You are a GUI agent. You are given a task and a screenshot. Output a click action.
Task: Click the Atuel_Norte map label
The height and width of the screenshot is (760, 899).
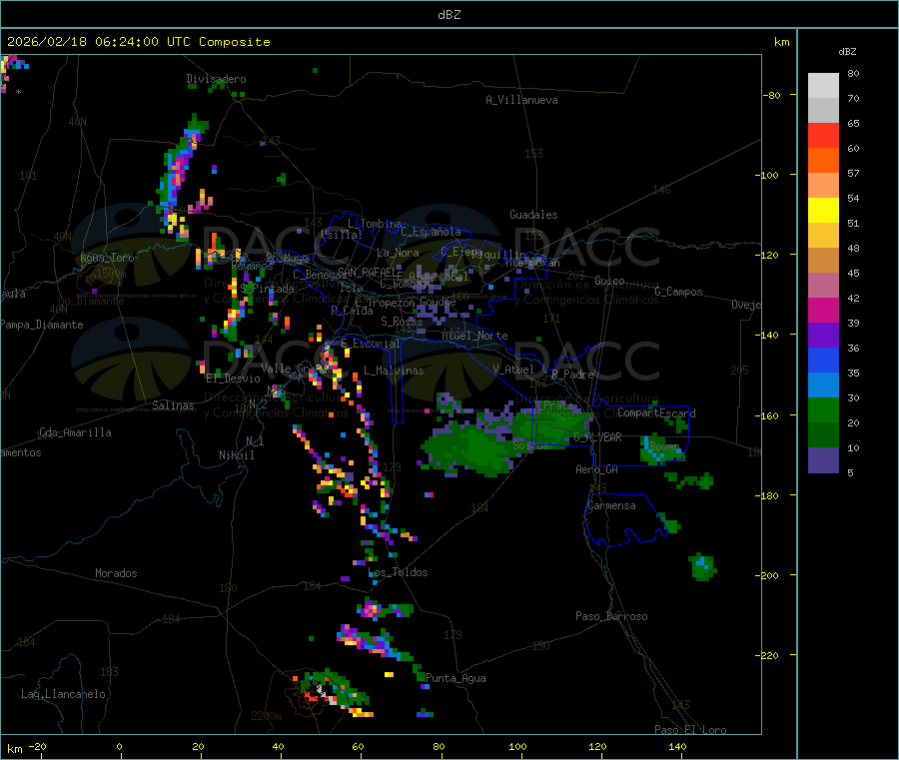pos(474,336)
